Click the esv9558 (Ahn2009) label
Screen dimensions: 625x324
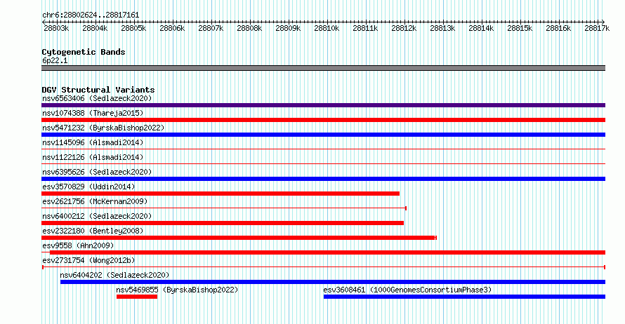tap(78, 245)
